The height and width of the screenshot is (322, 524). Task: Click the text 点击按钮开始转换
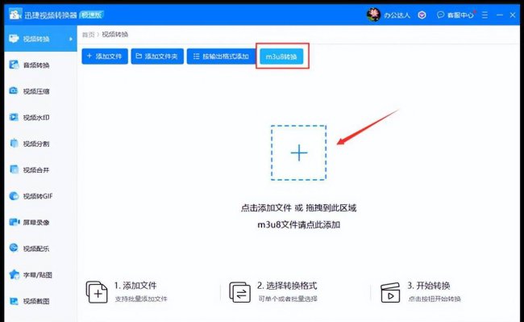point(435,299)
